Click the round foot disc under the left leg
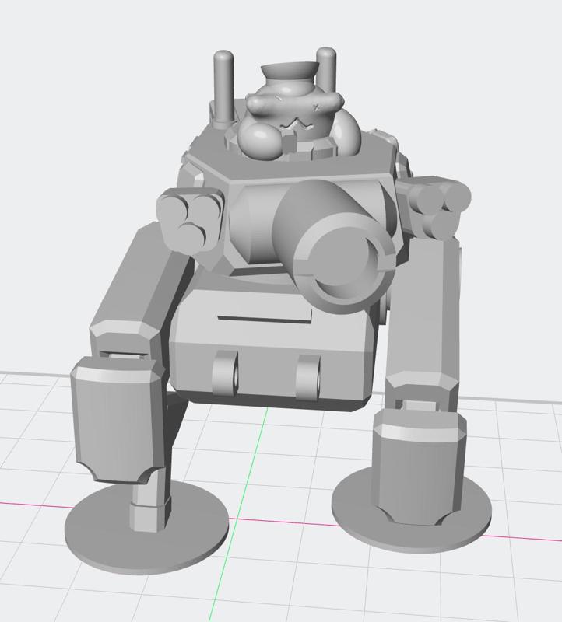The height and width of the screenshot is (622, 562). click(147, 528)
